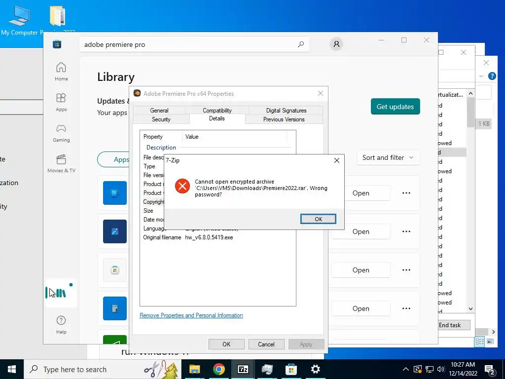Open the second app in Library list
The height and width of the screenshot is (379, 505).
pos(361,231)
